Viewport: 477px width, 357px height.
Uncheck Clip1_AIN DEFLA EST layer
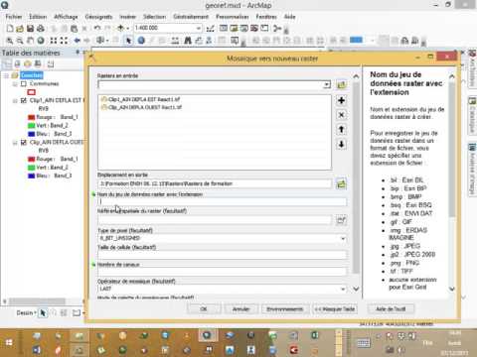pyautogui.click(x=24, y=100)
